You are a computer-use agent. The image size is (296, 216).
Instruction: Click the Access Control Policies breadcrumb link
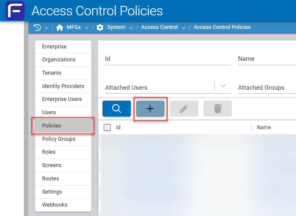222,27
